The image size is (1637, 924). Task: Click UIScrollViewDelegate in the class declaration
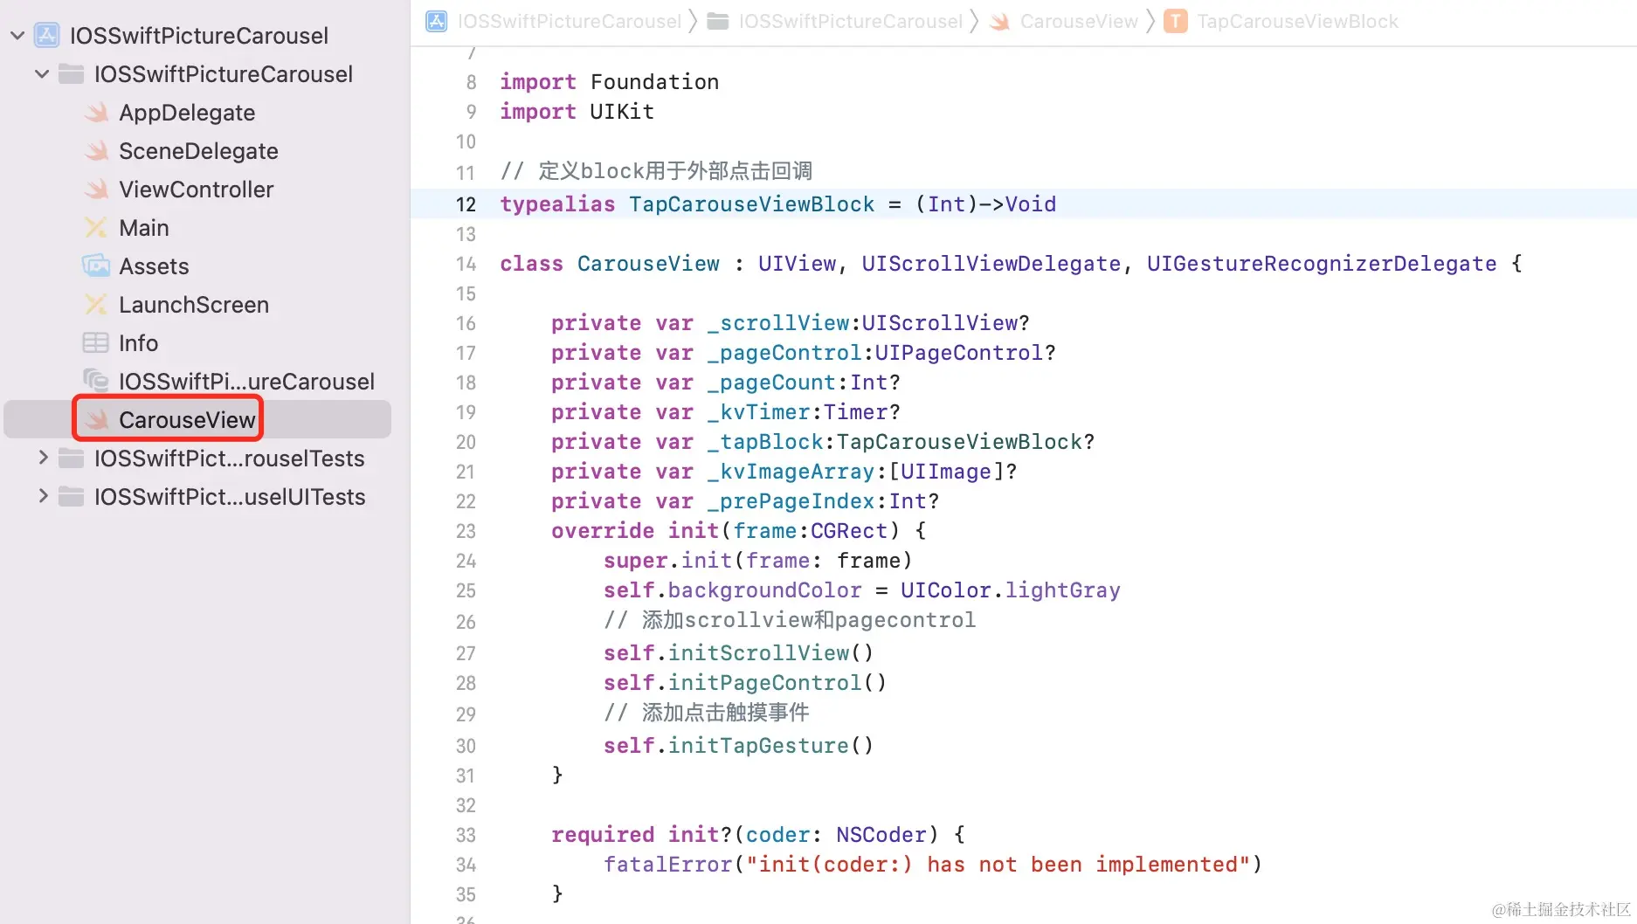coord(991,264)
